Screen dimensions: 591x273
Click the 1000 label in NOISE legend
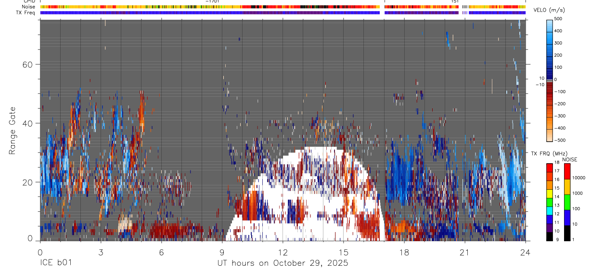click(577, 193)
